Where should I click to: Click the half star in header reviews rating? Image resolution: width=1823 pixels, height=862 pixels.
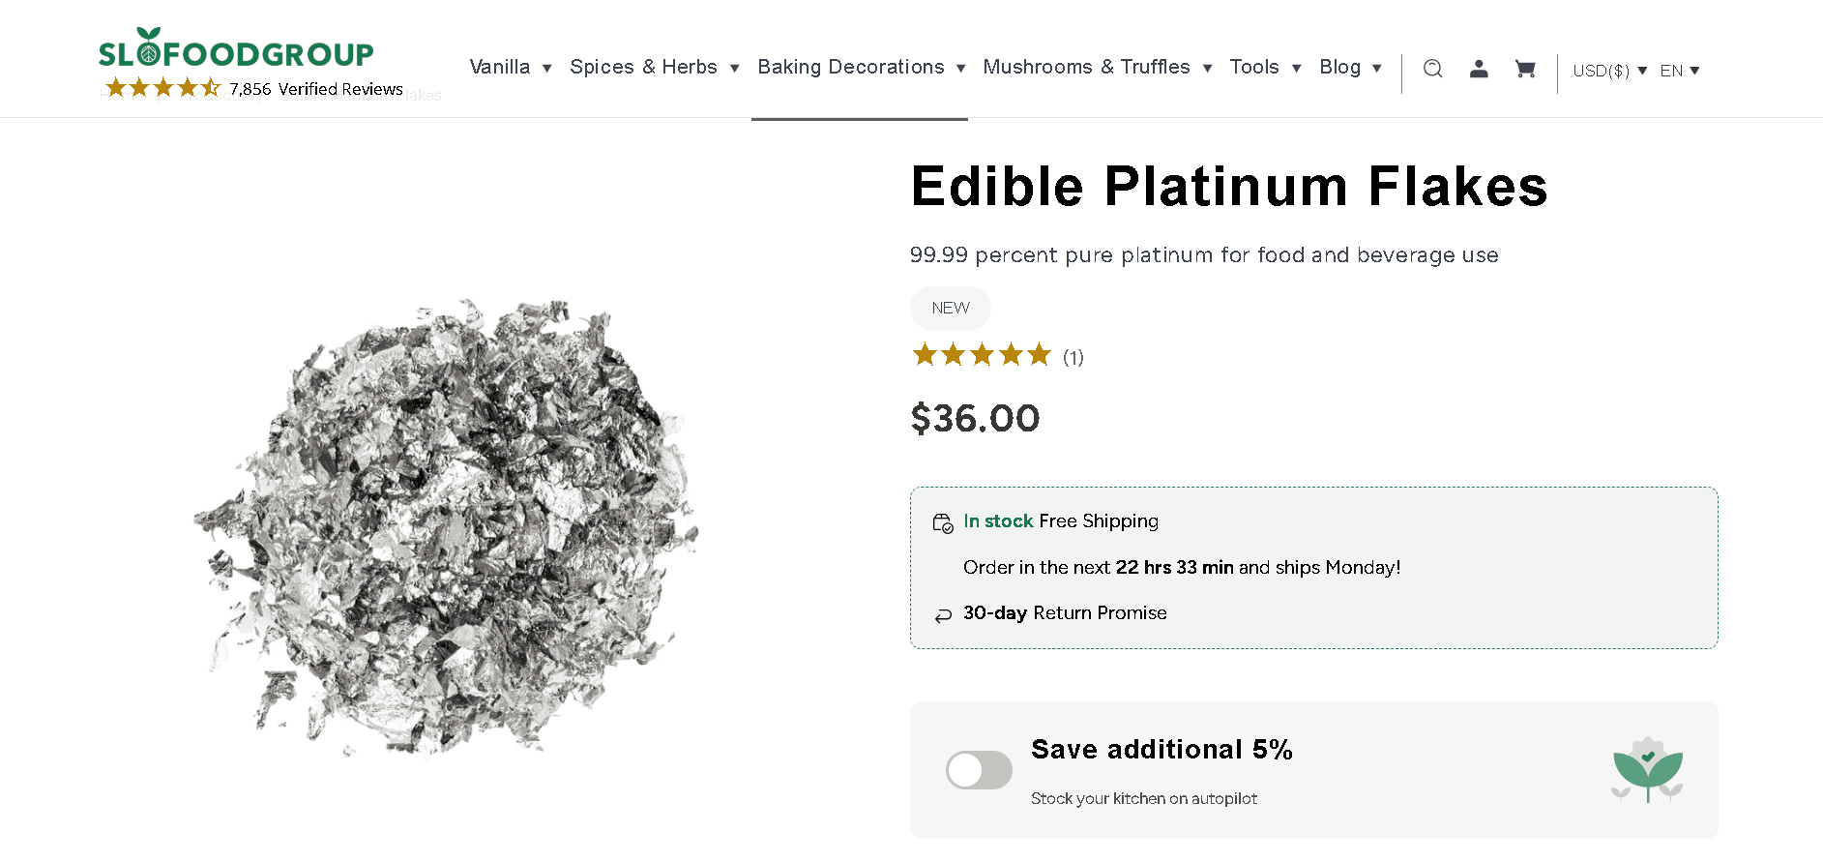(212, 86)
